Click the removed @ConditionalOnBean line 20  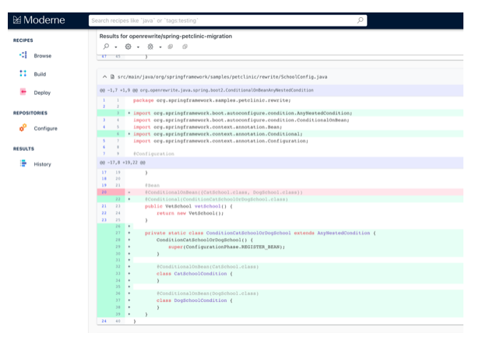point(280,192)
